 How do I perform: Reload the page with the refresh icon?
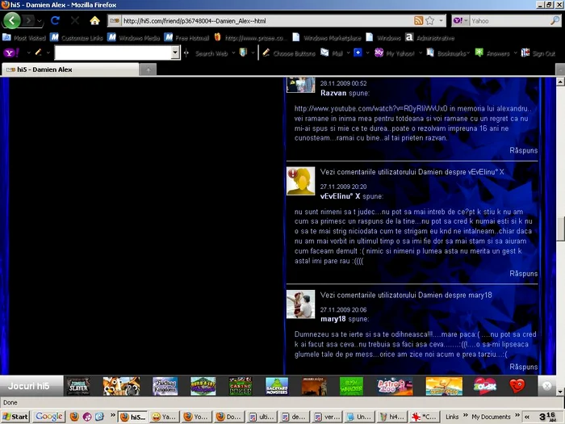point(55,20)
